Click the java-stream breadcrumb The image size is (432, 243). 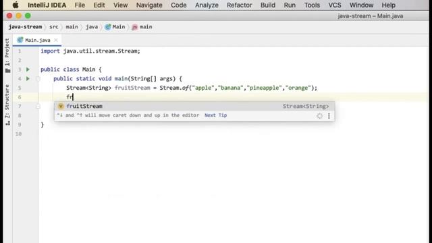click(x=25, y=27)
